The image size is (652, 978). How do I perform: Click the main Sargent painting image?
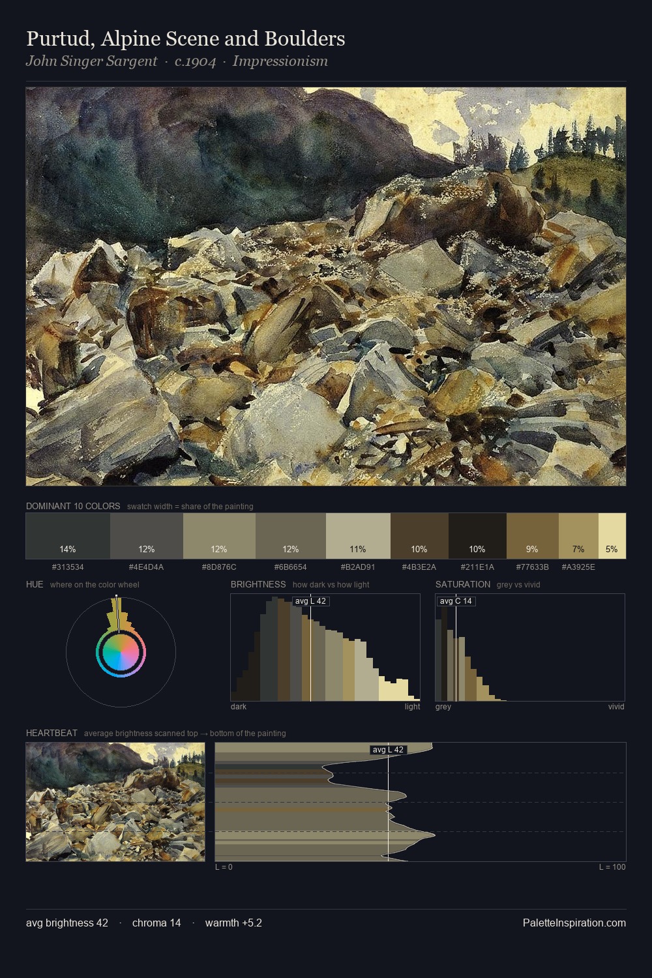(326, 287)
